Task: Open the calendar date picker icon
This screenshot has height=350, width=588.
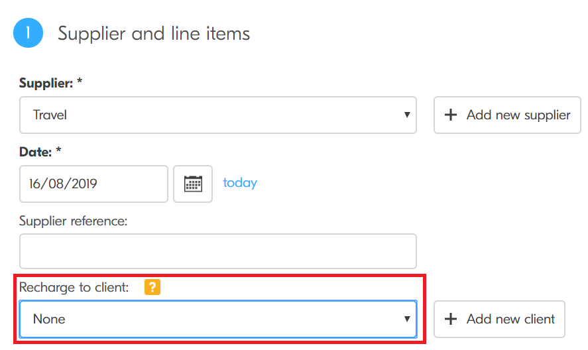Action: pyautogui.click(x=193, y=184)
